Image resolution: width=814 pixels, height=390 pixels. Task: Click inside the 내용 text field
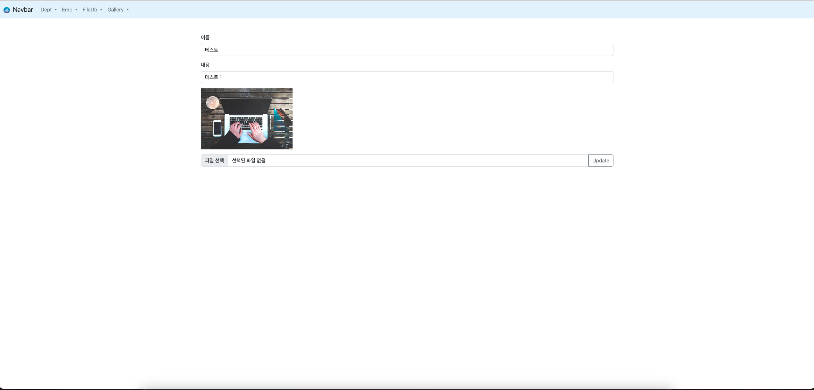pyautogui.click(x=407, y=77)
